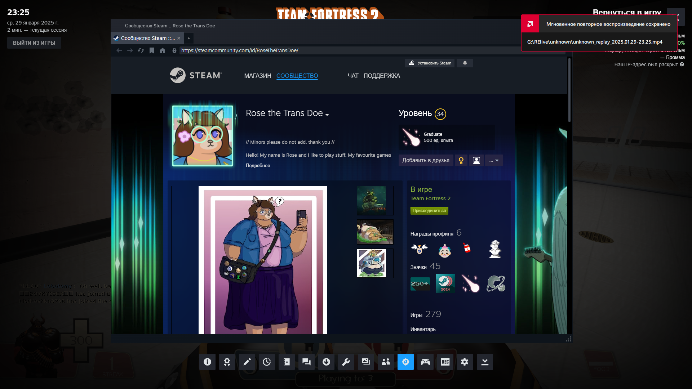Open the controller settings gamepad icon
The image size is (692, 389).
point(425,362)
